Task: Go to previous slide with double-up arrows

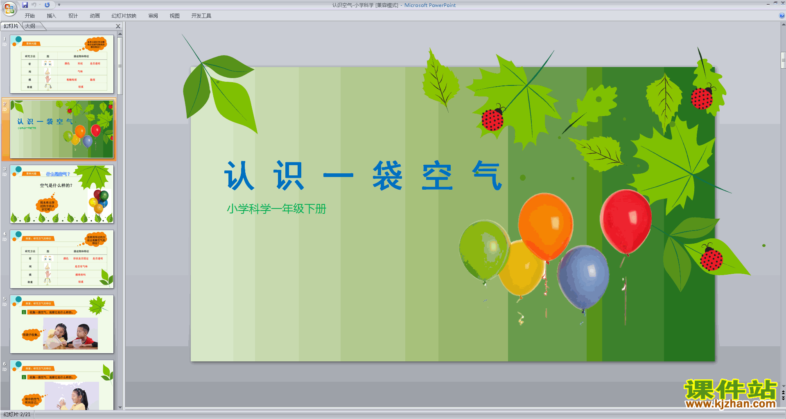Action: (783, 392)
